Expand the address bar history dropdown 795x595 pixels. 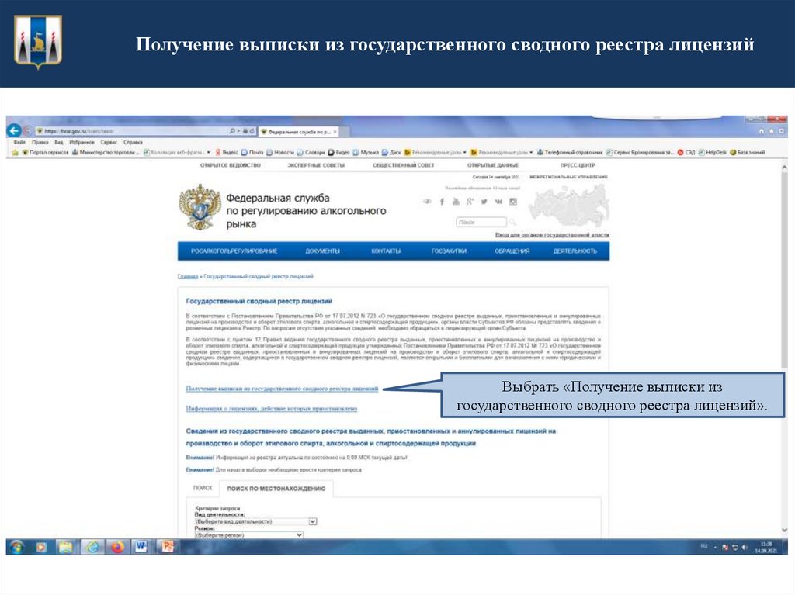point(239,130)
